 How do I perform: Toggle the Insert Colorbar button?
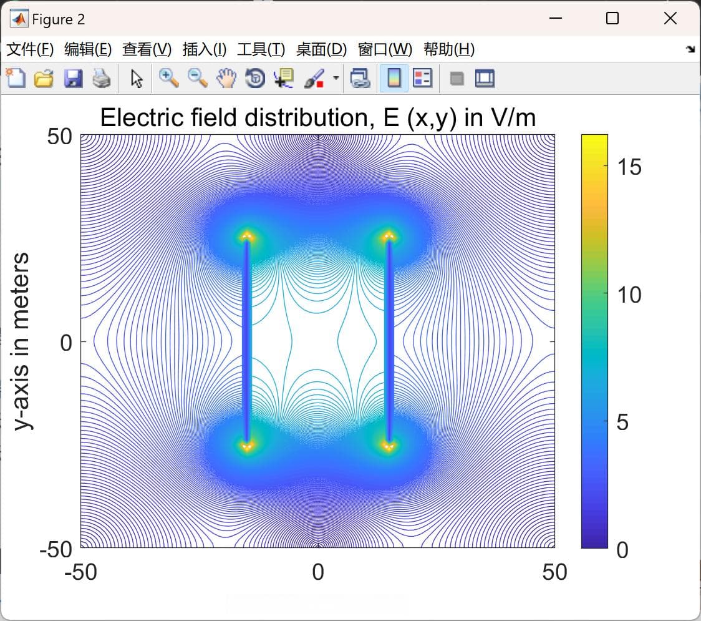(394, 78)
